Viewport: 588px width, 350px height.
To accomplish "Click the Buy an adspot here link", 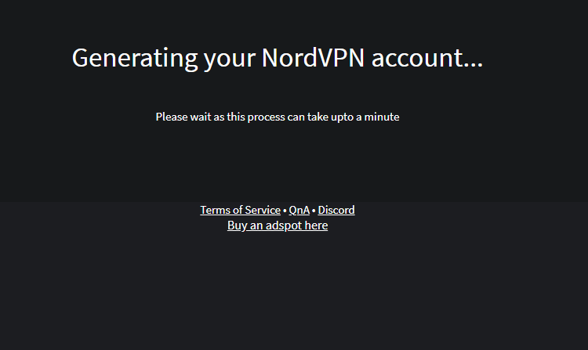I will point(278,226).
